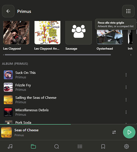Open options menu for Frizzle Fry
The height and width of the screenshot is (152, 137).
pyautogui.click(x=126, y=87)
